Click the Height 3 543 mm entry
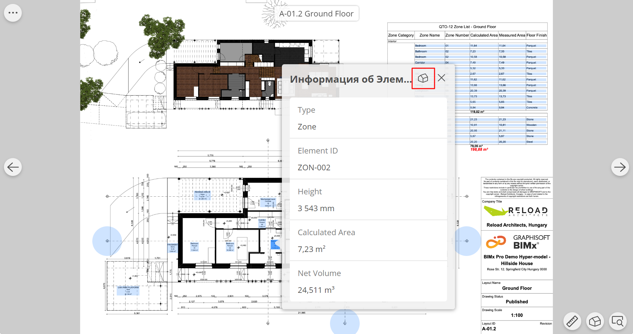This screenshot has height=334, width=633. coord(368,200)
